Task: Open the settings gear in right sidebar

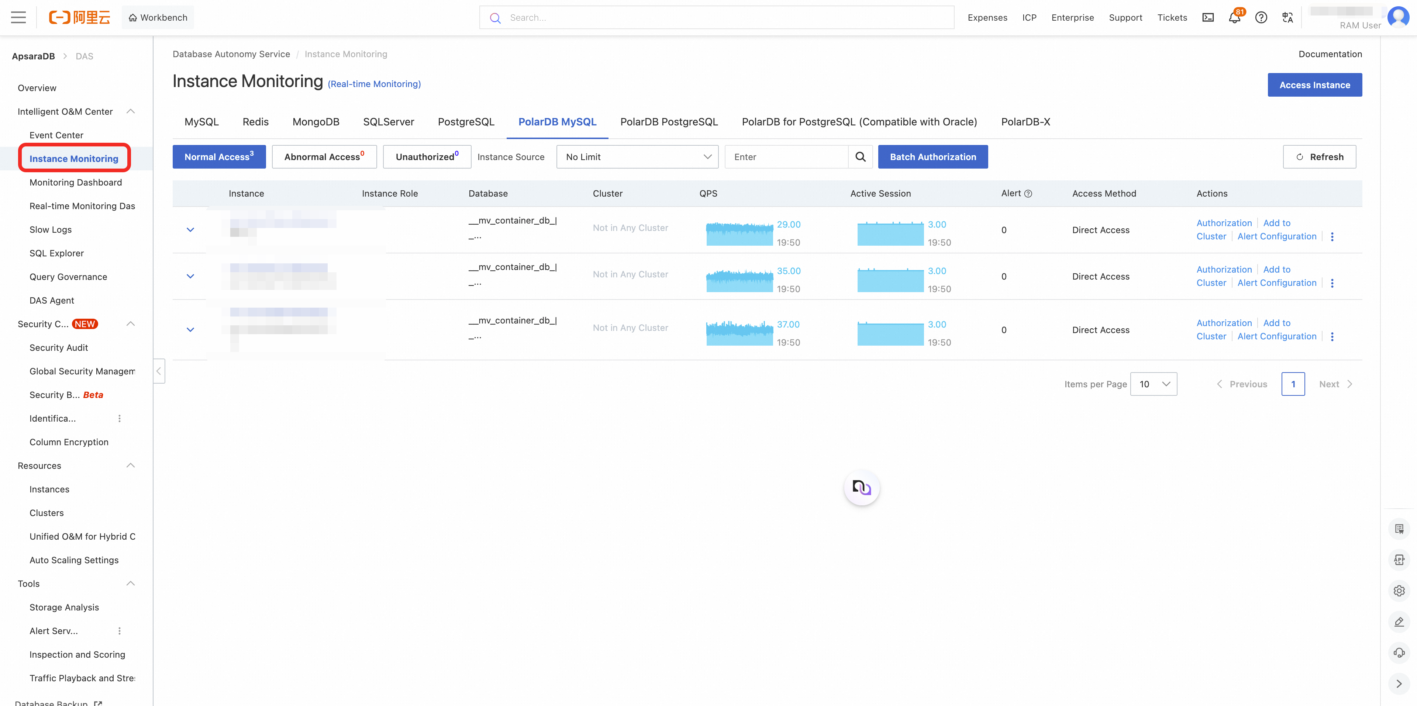Action: point(1399,591)
